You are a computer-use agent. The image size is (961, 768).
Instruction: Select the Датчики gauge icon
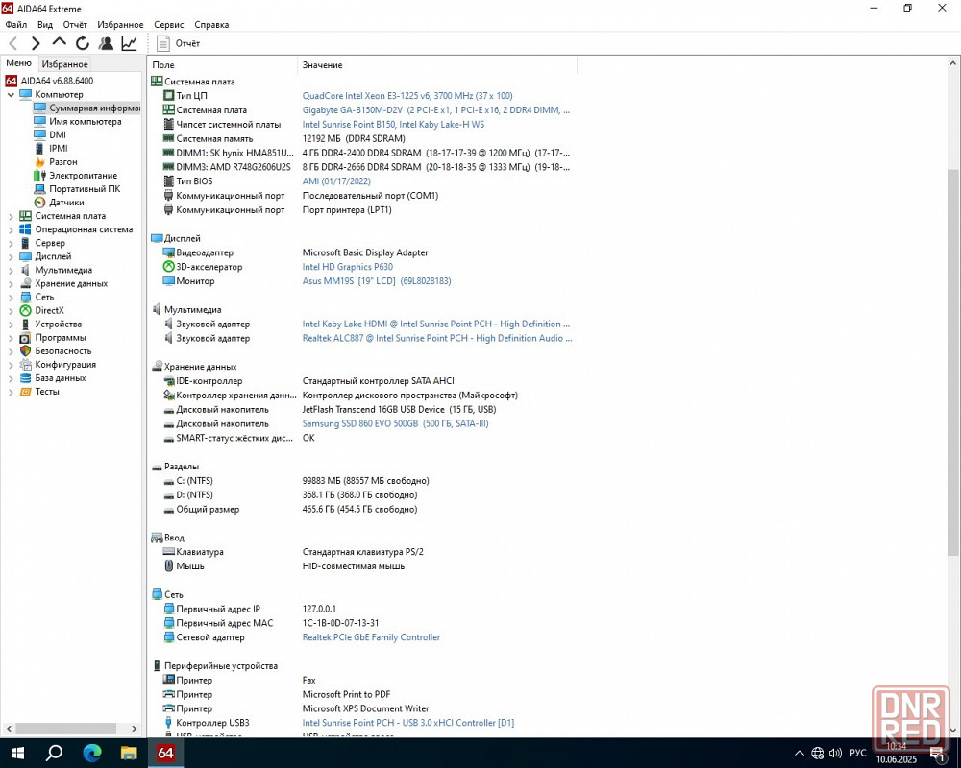[39, 203]
